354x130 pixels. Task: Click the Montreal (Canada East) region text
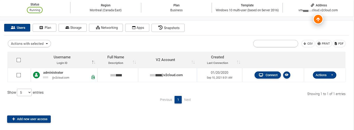[x=105, y=10]
